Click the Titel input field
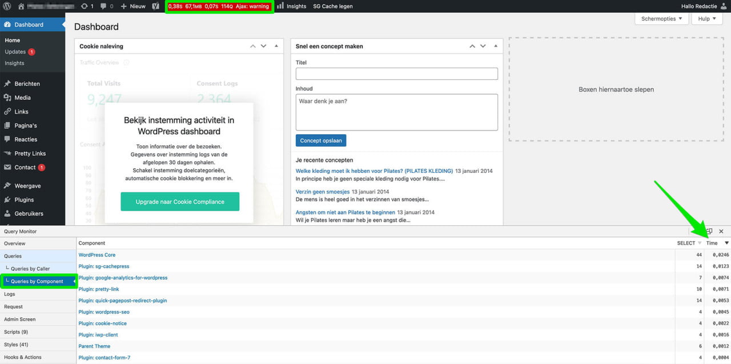 coord(396,73)
